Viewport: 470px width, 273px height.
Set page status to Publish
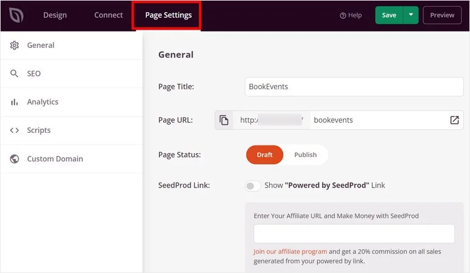(305, 155)
